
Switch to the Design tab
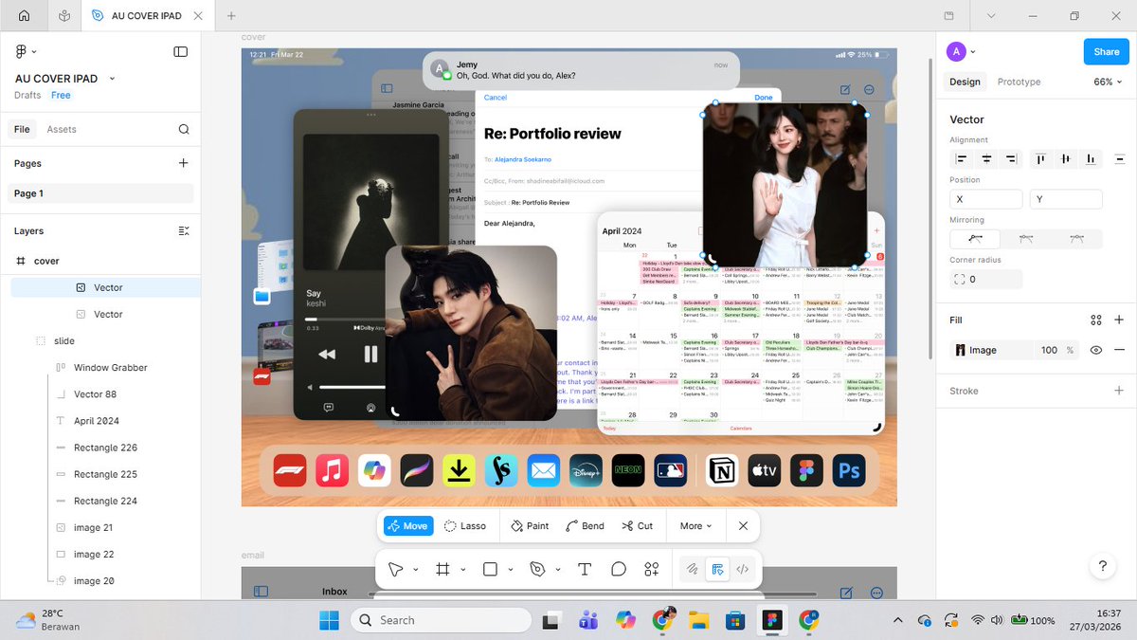click(965, 82)
